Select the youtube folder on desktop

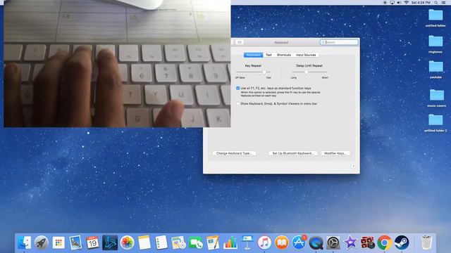point(435,70)
